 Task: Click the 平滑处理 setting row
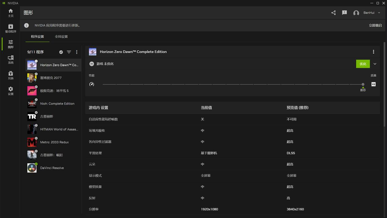click(232, 153)
